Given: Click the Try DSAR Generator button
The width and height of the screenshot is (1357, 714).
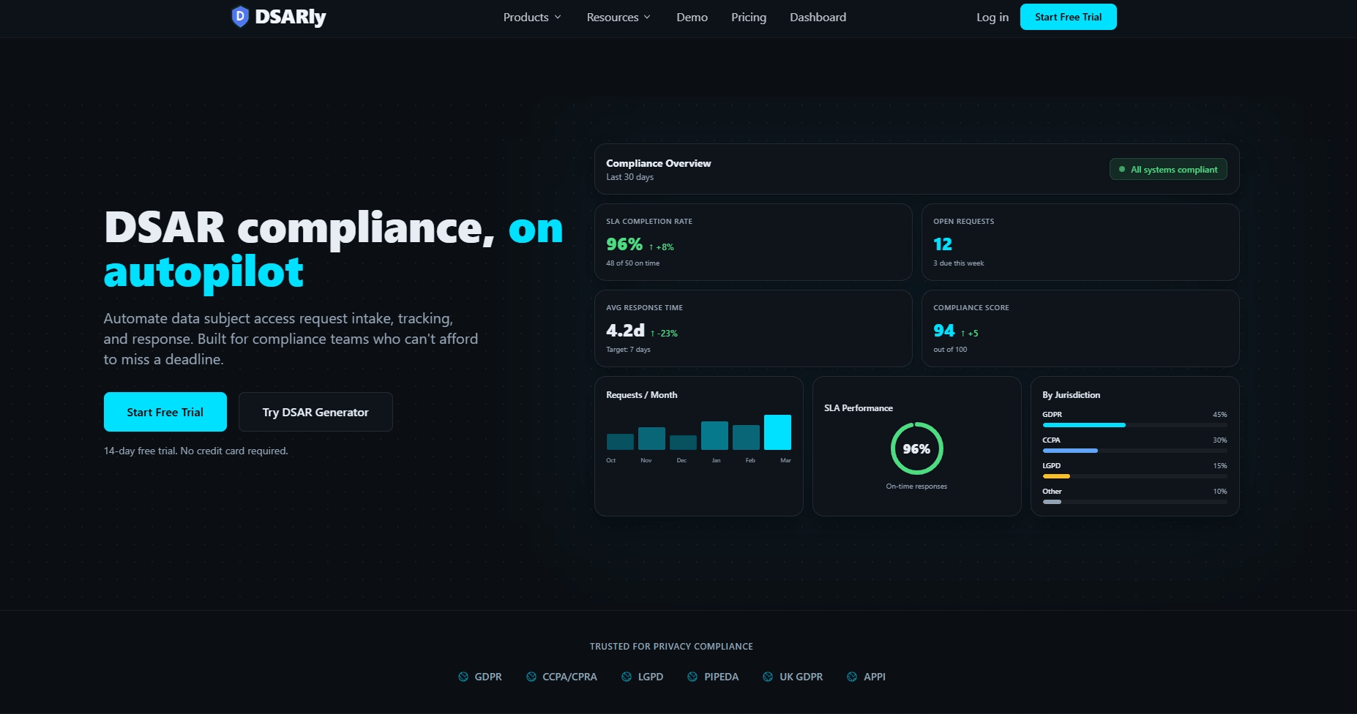Looking at the screenshot, I should tap(315, 412).
